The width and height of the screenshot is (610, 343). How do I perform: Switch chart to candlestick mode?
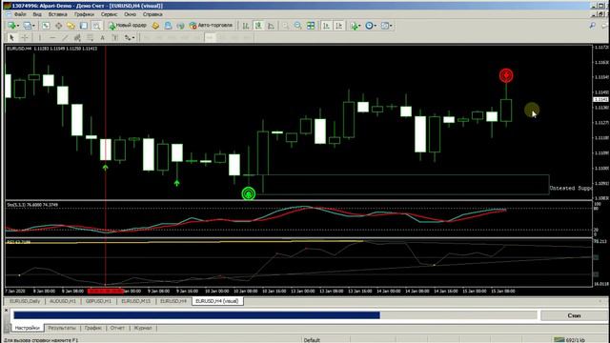(258, 26)
